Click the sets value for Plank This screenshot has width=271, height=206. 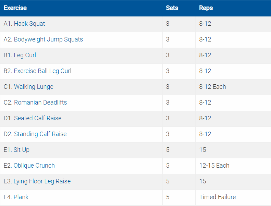coord(168,197)
